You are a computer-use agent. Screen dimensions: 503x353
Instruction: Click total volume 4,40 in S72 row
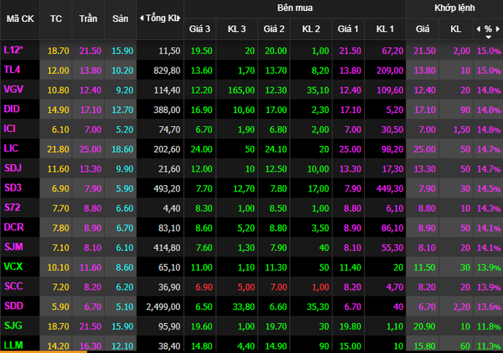point(171,209)
